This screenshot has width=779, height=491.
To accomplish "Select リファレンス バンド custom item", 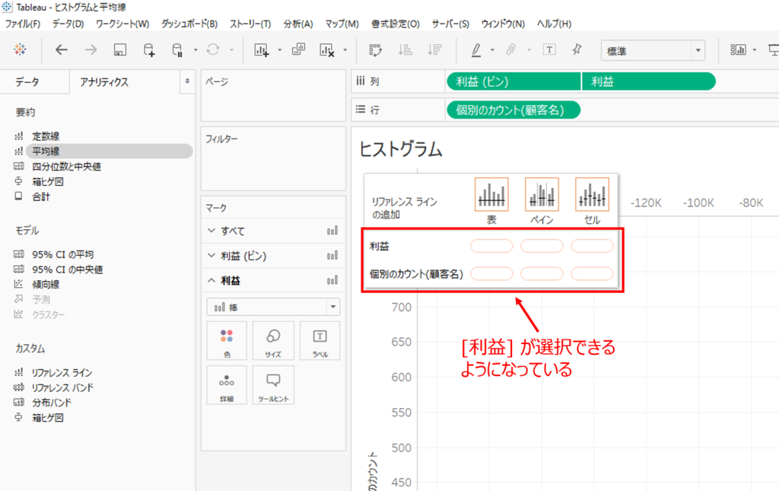I will pyautogui.click(x=62, y=387).
